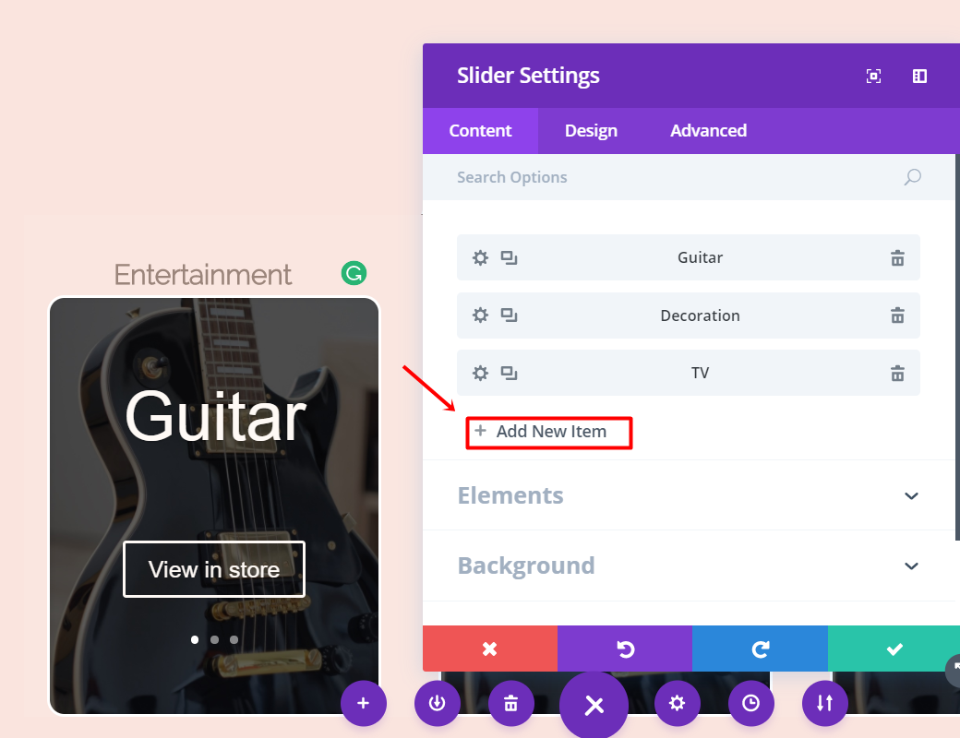960x738 pixels.
Task: Click the snap modal to sidebar icon
Action: [x=919, y=77]
